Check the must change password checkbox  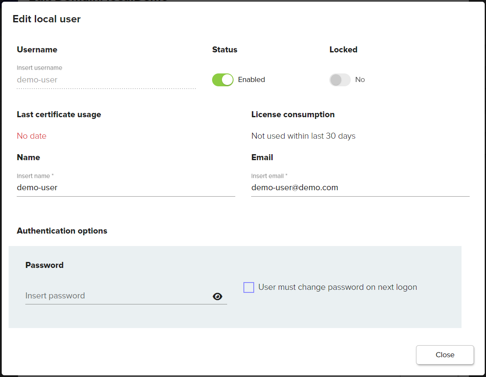point(249,288)
